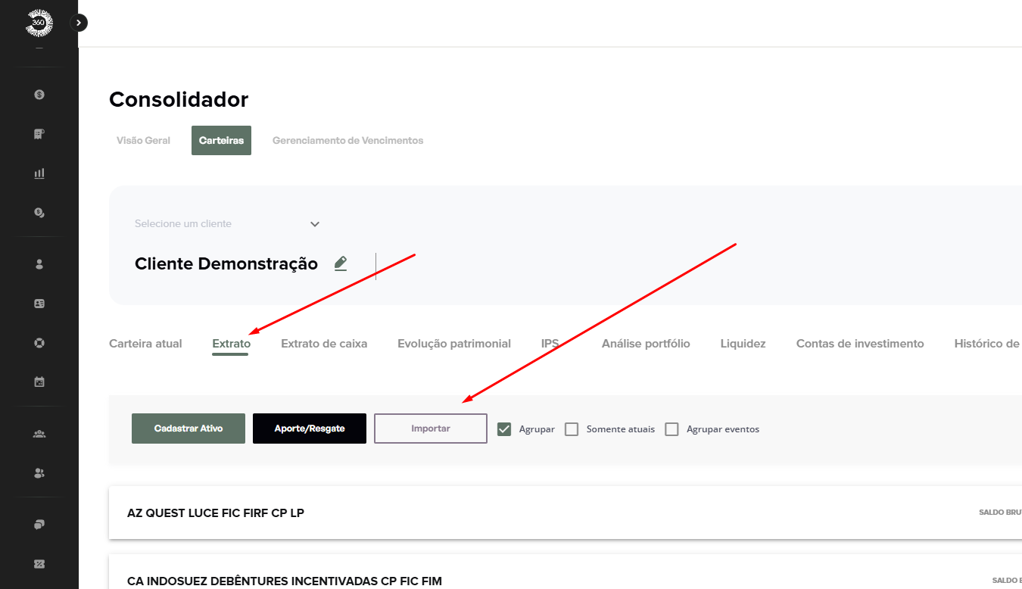Open the receipt icon in sidebar

click(39, 134)
